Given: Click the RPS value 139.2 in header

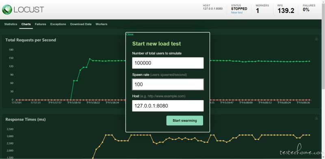Looking at the screenshot, I should [x=286, y=11].
